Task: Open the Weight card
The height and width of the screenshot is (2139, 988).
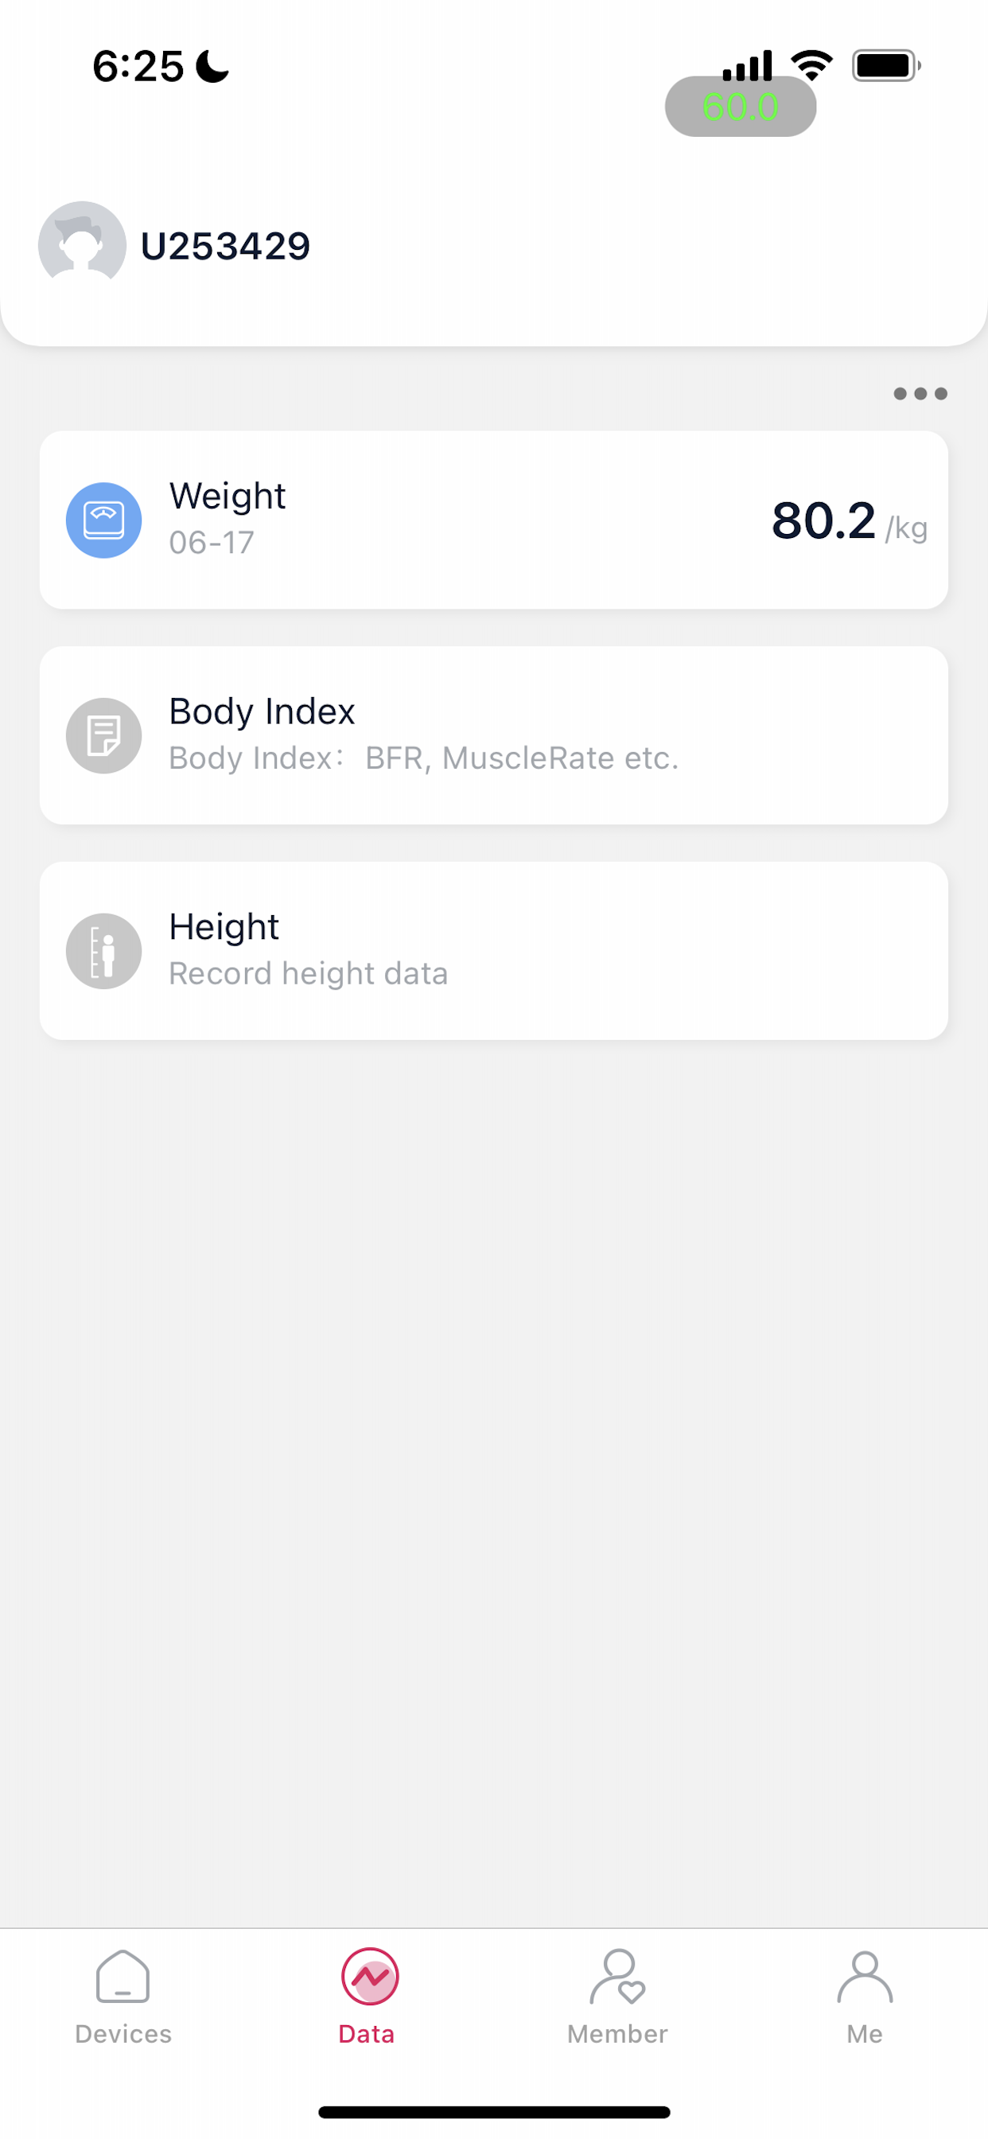Action: point(494,520)
